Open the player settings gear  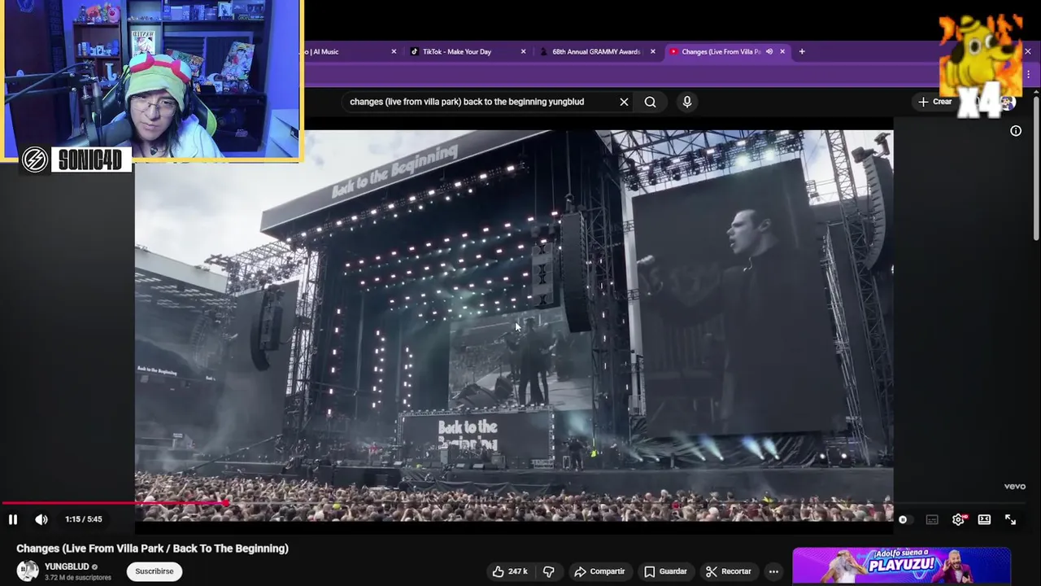(x=958, y=519)
